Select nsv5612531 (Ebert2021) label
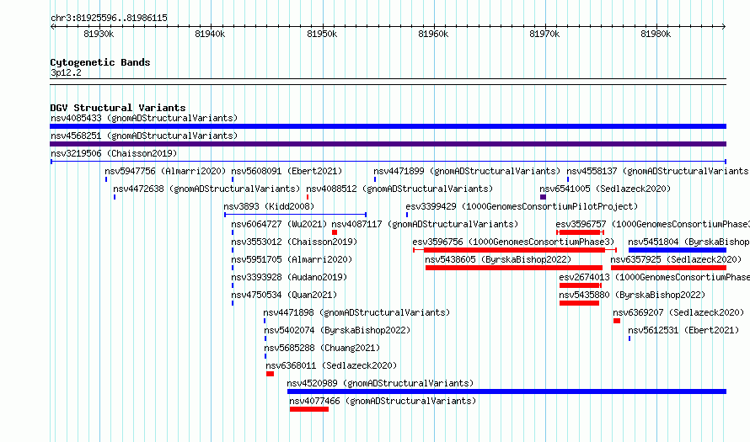Image resolution: width=750 pixels, height=442 pixels. click(x=683, y=330)
